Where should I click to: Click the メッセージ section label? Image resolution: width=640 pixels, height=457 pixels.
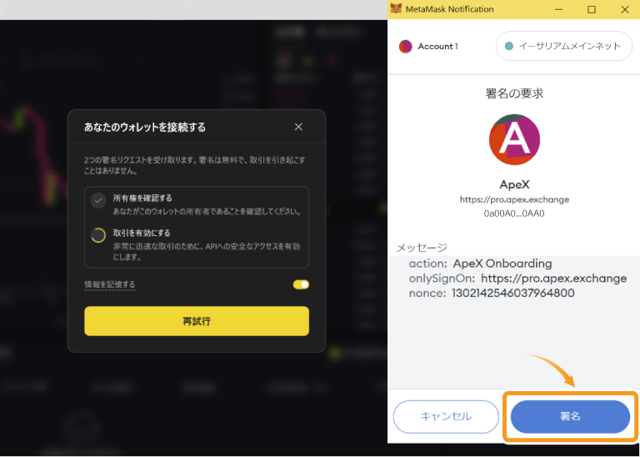coord(422,248)
